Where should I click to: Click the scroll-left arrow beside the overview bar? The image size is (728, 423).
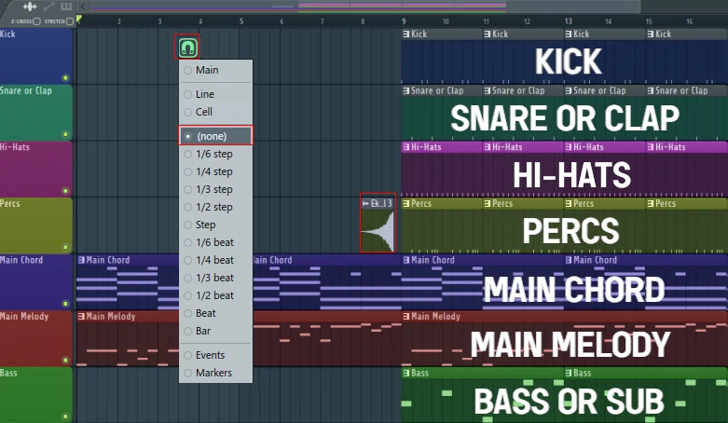(x=83, y=6)
